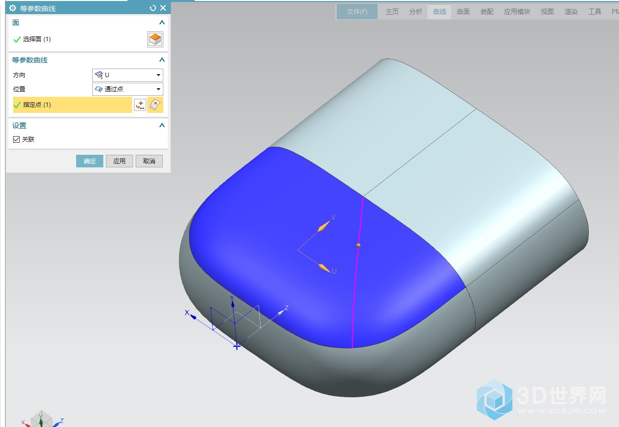Close the 等参数曲线 dialog

(x=163, y=8)
